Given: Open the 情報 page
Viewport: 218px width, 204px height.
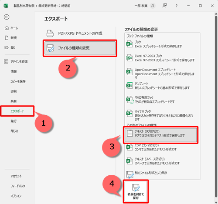Looking at the screenshot, I should (x=14, y=71).
